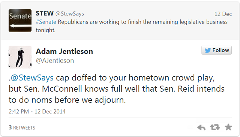Click the STEW display name
Viewport: 240px width, 137px height.
pyautogui.click(x=45, y=13)
